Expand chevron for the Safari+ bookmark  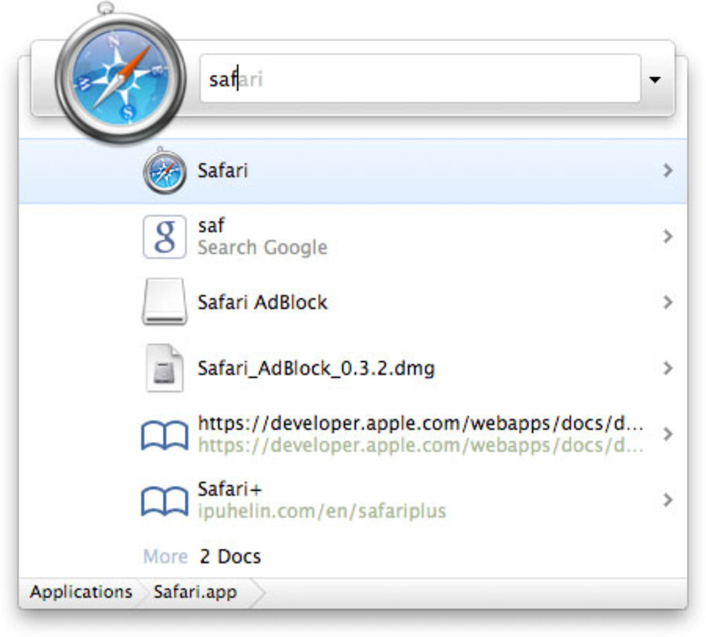(x=668, y=500)
